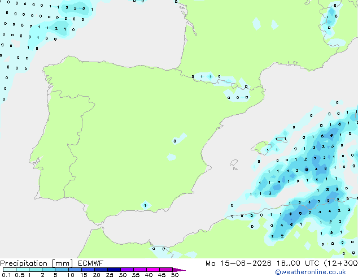Click the 'Precipitation [mm]' title text
The height and width of the screenshot is (277, 358).
(37, 263)
